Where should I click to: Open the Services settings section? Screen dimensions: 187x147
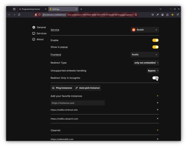coord(39,33)
